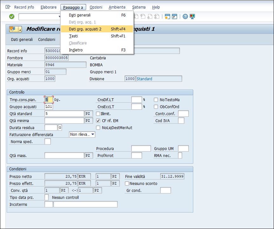Open the Elaborare menu
274x229 pixels.
click(49, 7)
